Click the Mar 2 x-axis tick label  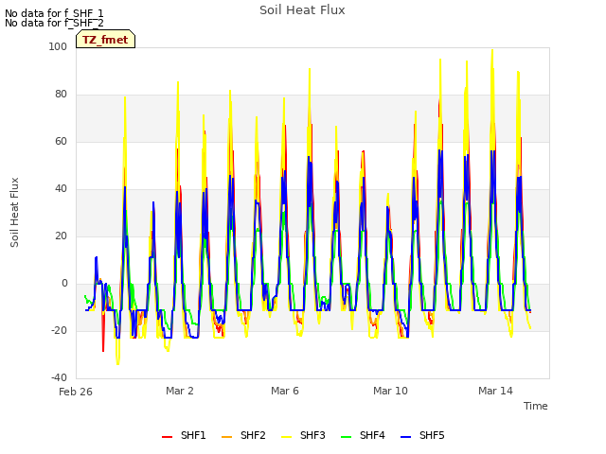[x=180, y=391]
